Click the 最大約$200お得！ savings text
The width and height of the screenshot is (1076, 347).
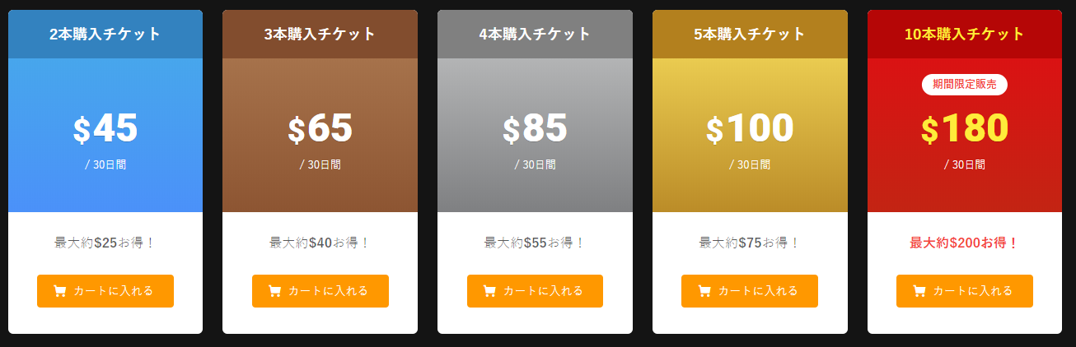pyautogui.click(x=965, y=243)
